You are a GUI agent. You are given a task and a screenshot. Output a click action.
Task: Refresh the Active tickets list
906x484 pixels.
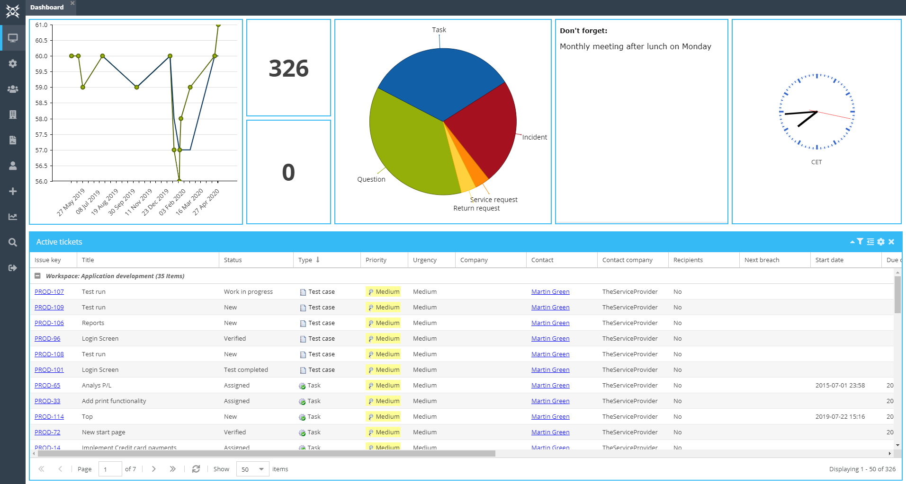(x=196, y=469)
